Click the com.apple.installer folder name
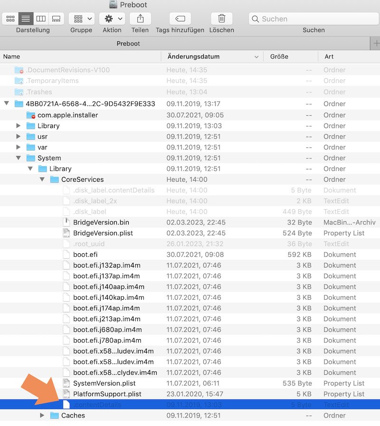 tap(68, 115)
